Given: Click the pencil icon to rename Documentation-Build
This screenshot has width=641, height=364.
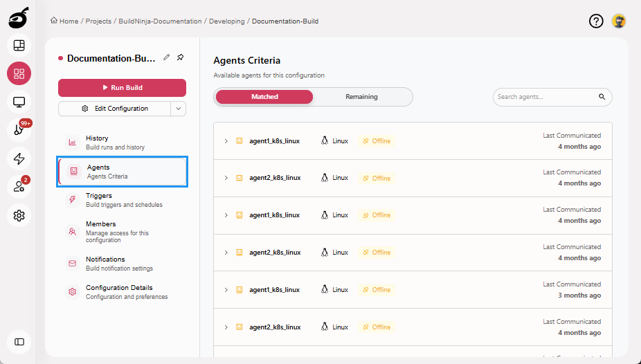Looking at the screenshot, I should click(166, 57).
